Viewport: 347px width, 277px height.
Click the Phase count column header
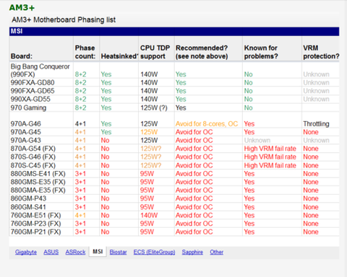click(x=85, y=52)
